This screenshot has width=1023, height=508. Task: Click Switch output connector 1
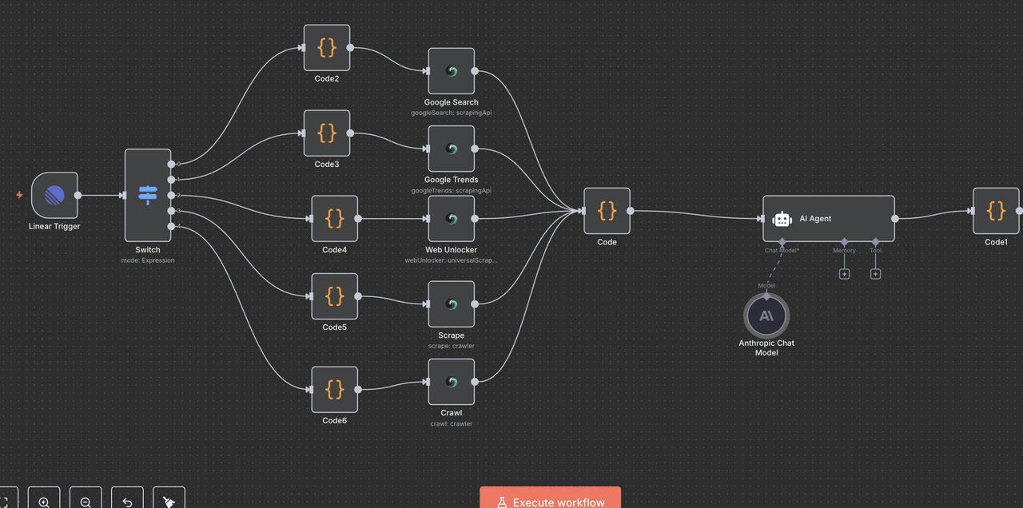(171, 180)
